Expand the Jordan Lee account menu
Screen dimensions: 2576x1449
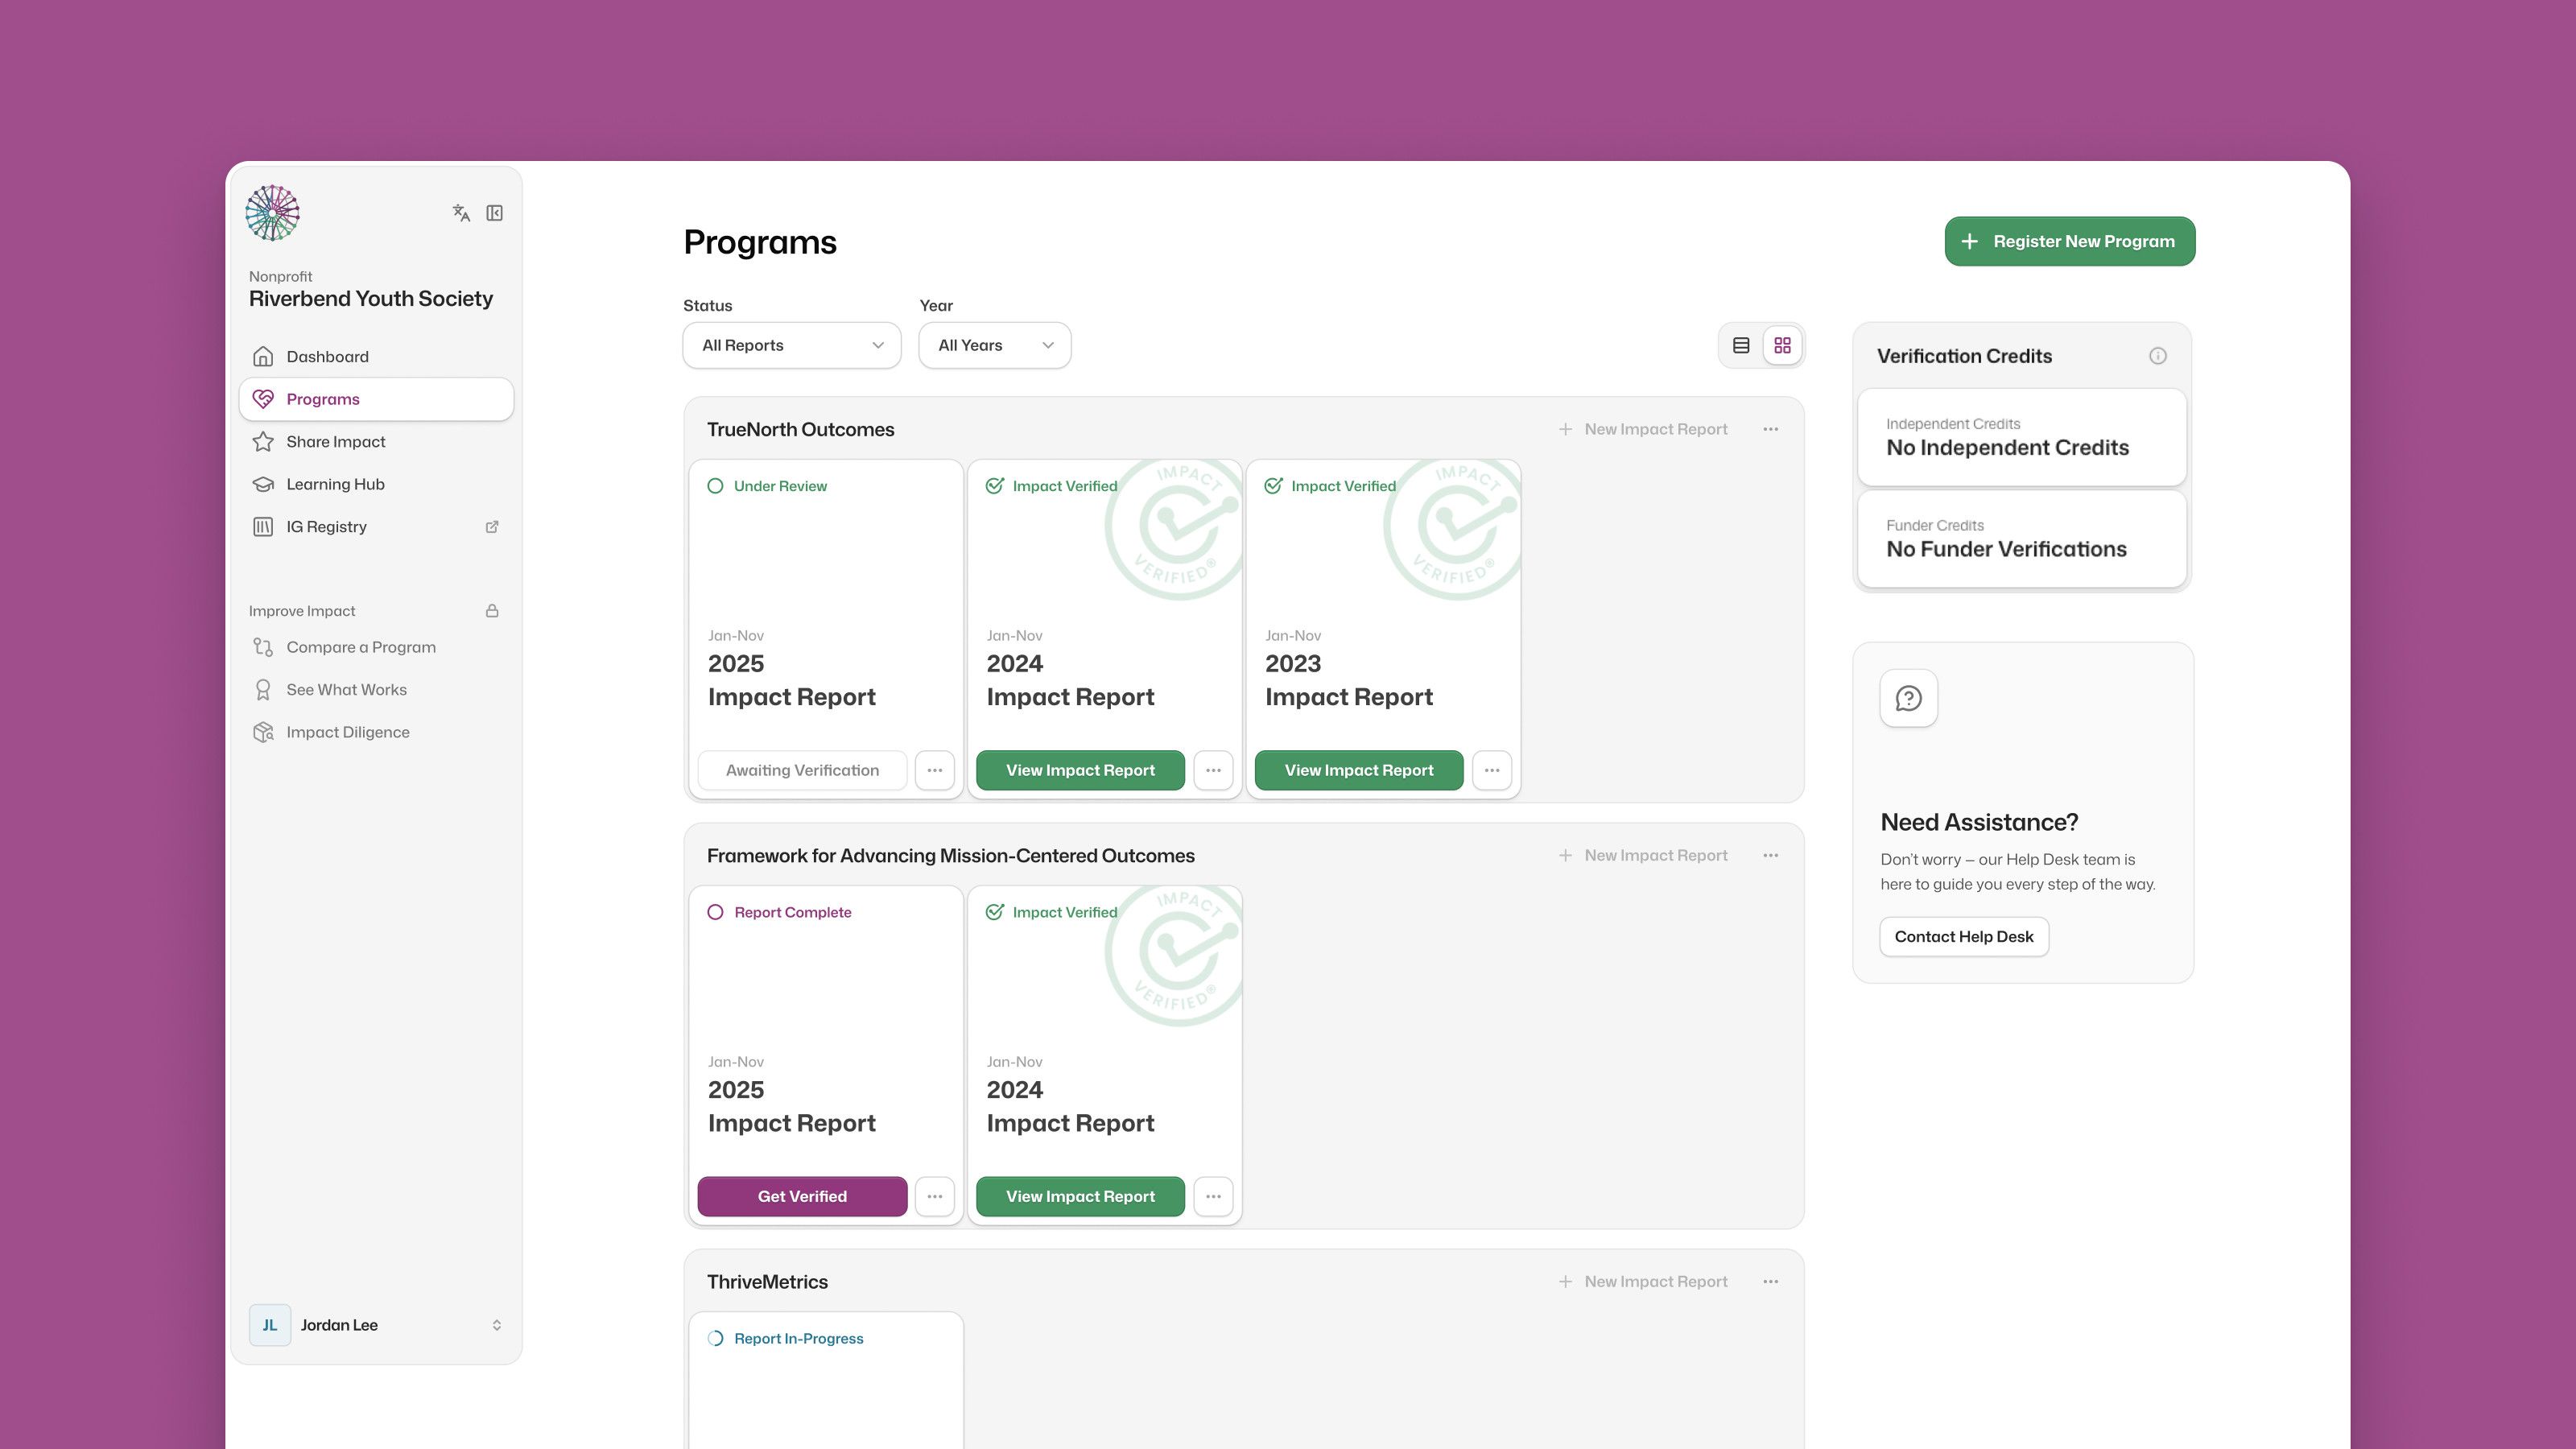376,1325
